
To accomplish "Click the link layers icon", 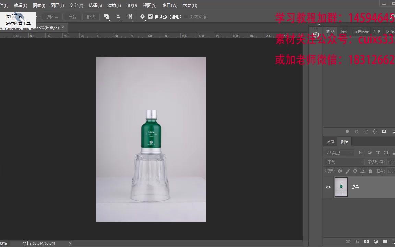I will click(x=348, y=242).
